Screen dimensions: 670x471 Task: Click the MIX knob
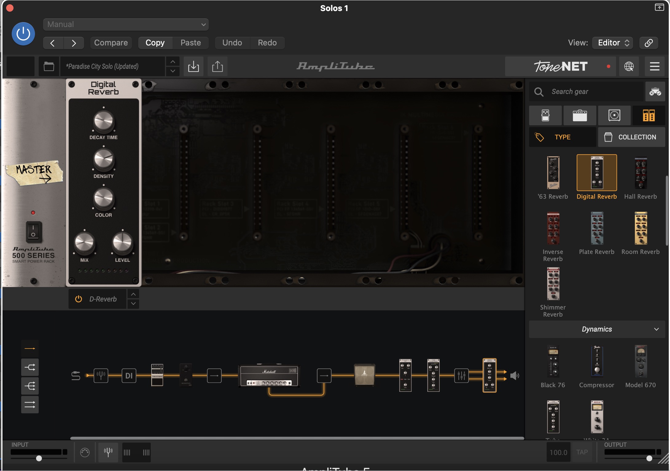tap(84, 243)
